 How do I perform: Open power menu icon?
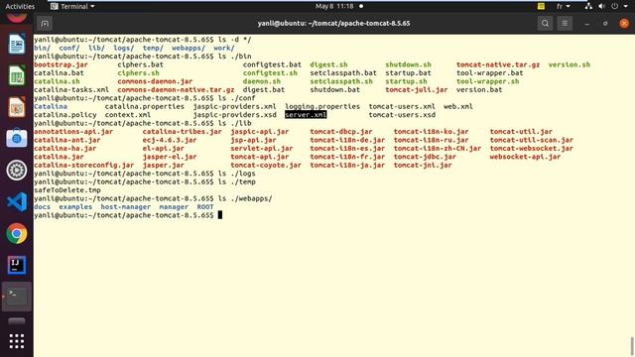615,6
